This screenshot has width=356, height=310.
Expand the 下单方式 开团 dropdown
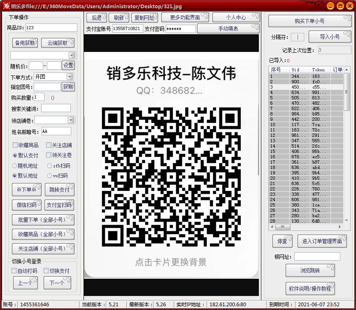[x=70, y=77]
